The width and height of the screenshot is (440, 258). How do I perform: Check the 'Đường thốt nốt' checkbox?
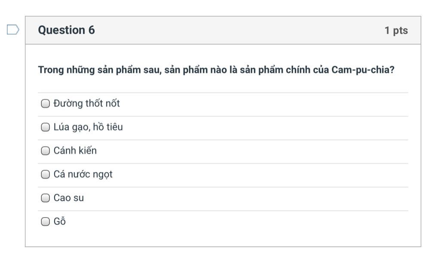tap(45, 104)
